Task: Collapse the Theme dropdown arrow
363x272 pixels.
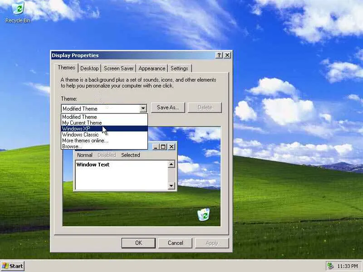Action: pos(143,108)
